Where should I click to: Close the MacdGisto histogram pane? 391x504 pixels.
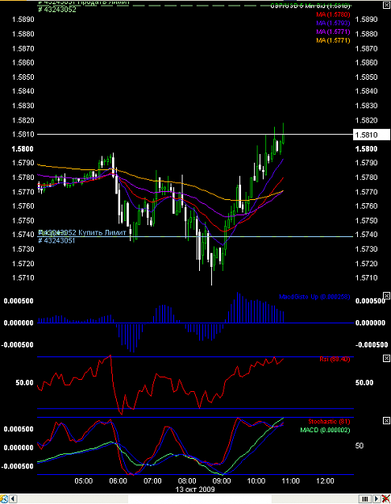[x=386, y=296]
